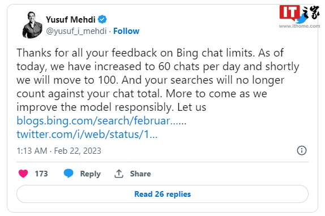Click the Share text label
This screenshot has width=325, height=216.
click(140, 174)
